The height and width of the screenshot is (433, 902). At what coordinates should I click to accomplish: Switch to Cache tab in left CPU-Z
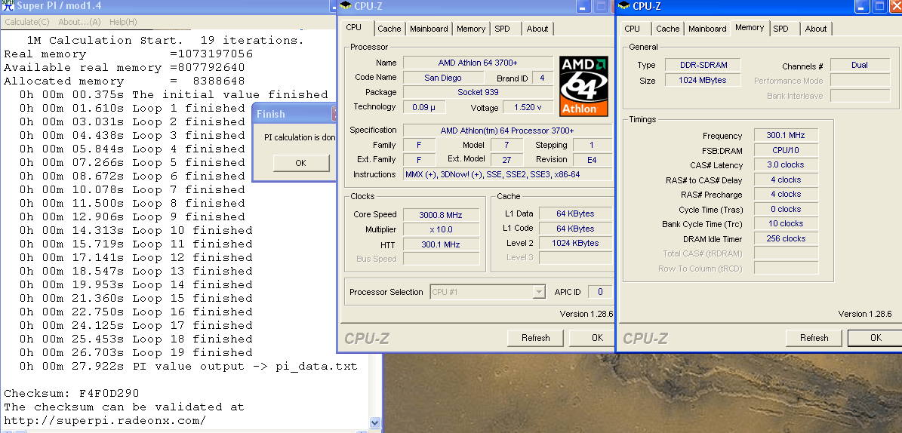389,29
